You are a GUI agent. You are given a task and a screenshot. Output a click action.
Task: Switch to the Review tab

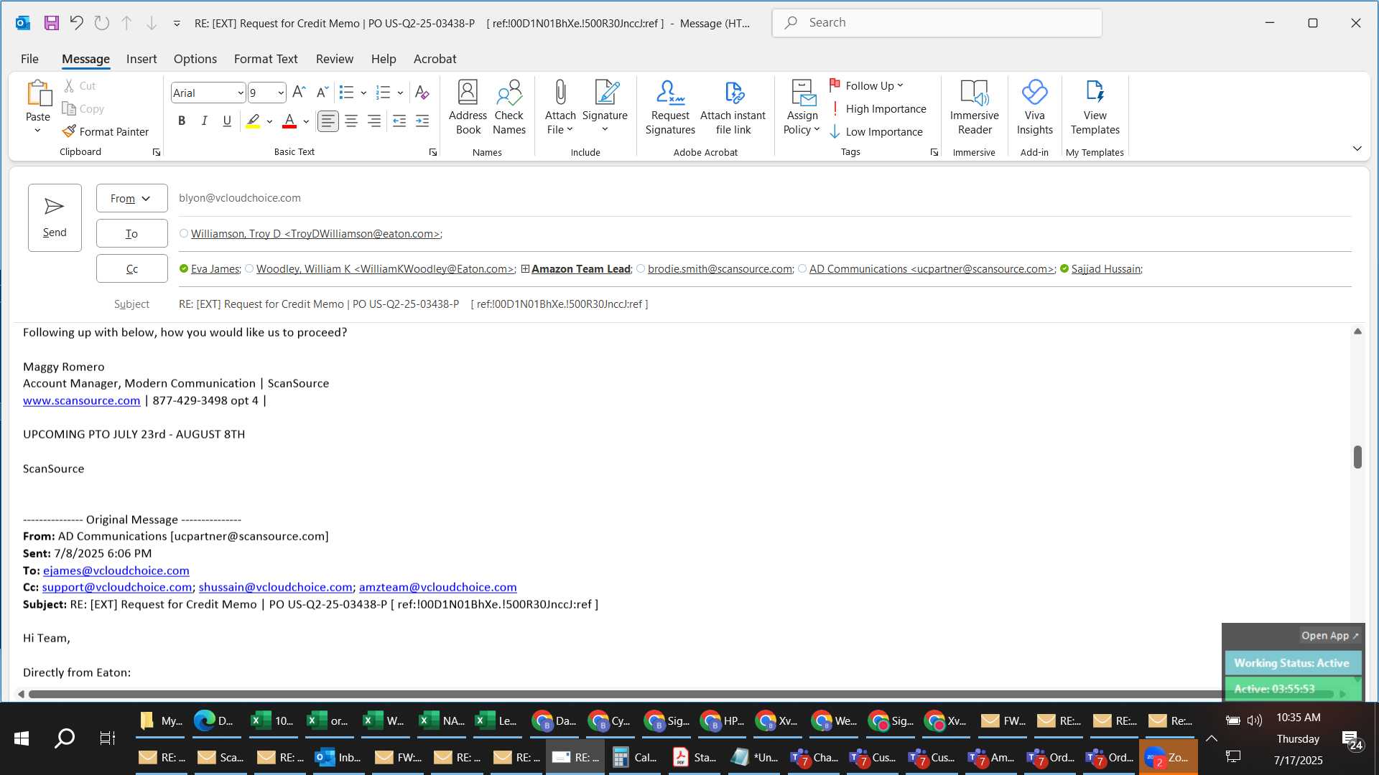[x=335, y=59]
